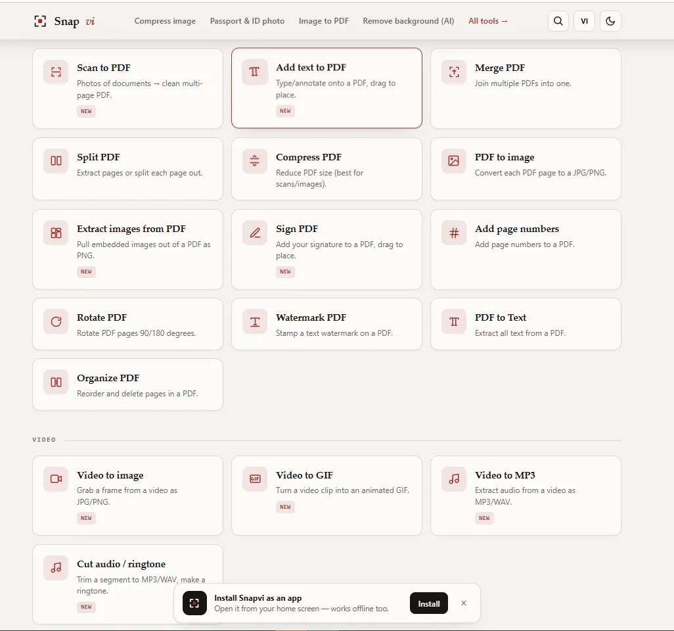Click the PDF to image icon
Screen dimensions: 674x631
tap(454, 161)
